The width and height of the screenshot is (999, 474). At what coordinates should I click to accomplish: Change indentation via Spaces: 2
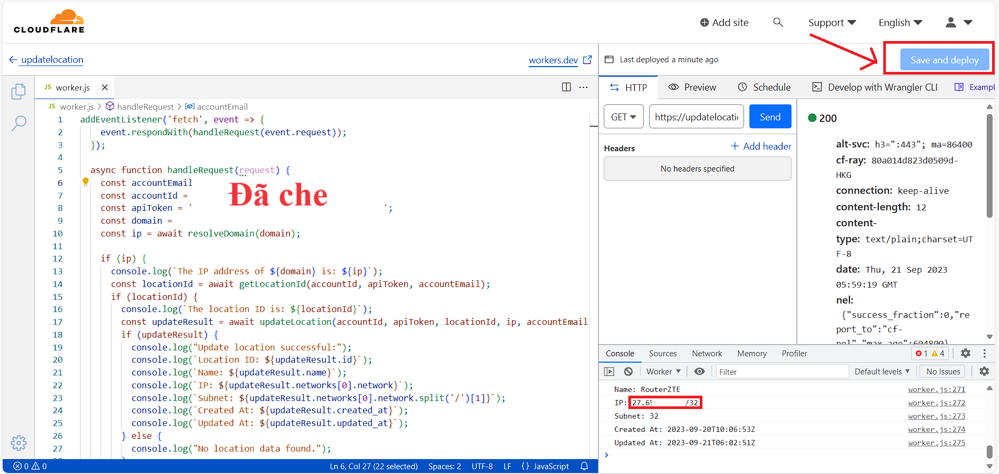pos(444,467)
